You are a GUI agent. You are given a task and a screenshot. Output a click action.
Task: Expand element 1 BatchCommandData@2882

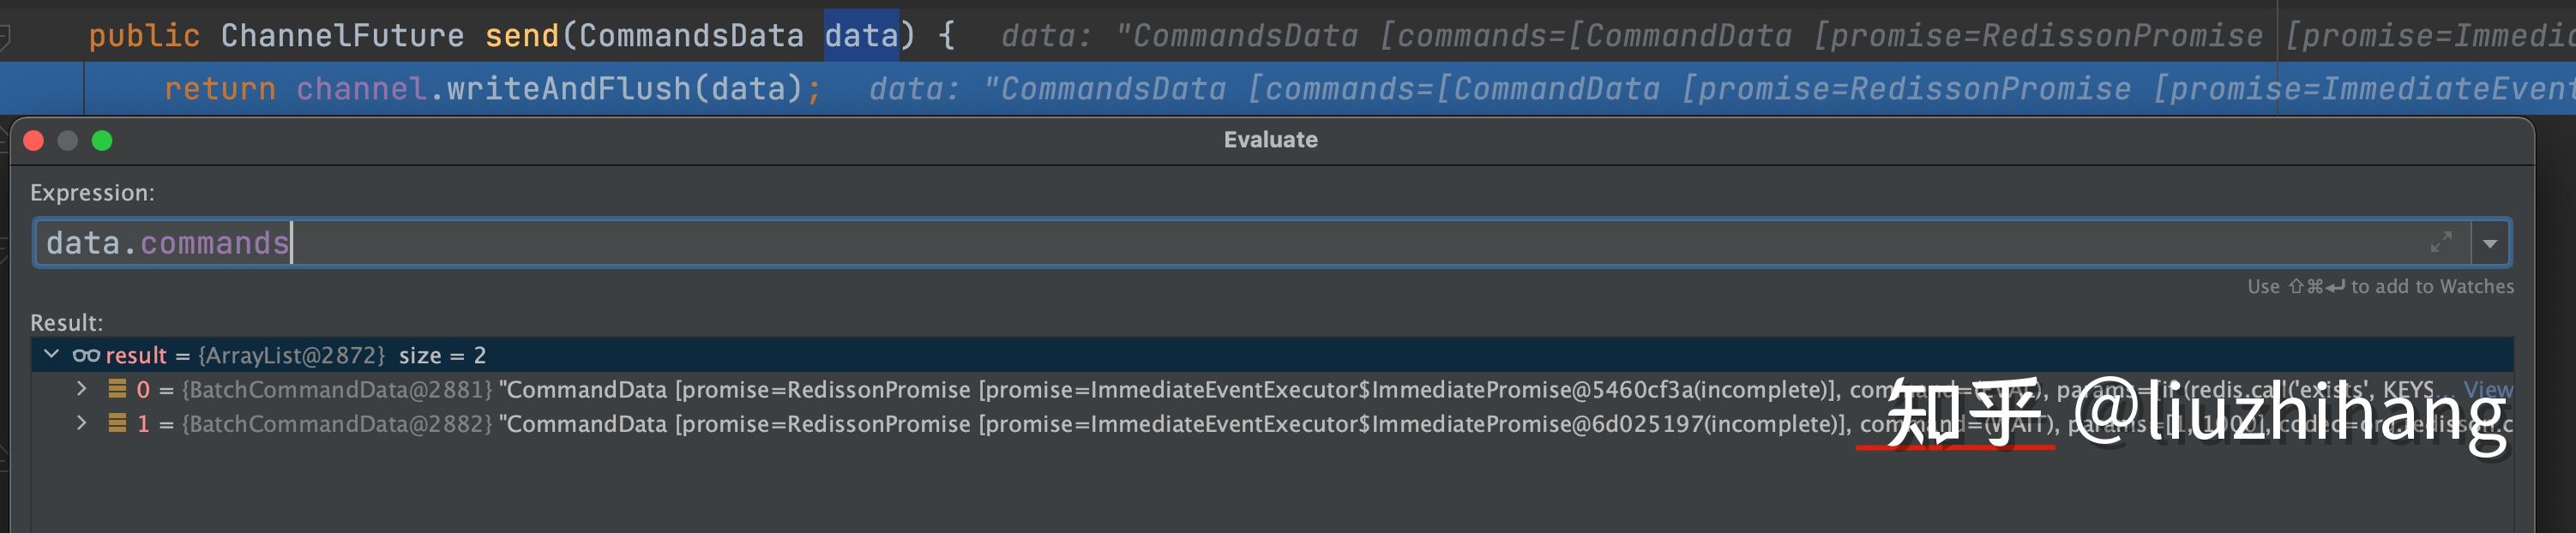coord(82,423)
